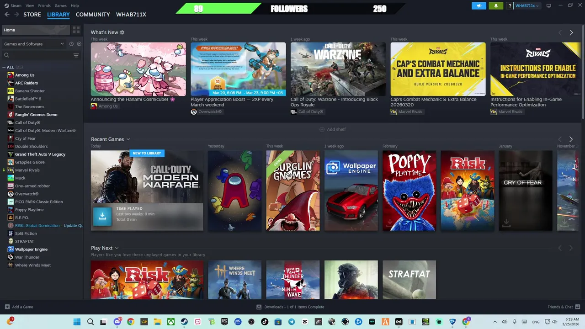
Task: Open Cap's Combat Mechanic news thumbnail
Action: (438, 69)
